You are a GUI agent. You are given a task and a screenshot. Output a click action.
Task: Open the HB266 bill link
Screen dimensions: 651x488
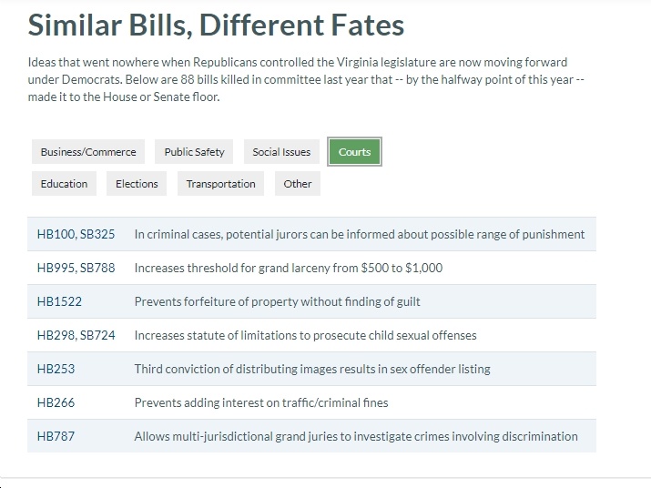(x=56, y=402)
